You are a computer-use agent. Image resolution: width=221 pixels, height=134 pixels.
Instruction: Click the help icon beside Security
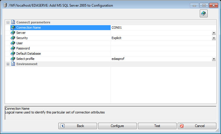click(x=13, y=38)
